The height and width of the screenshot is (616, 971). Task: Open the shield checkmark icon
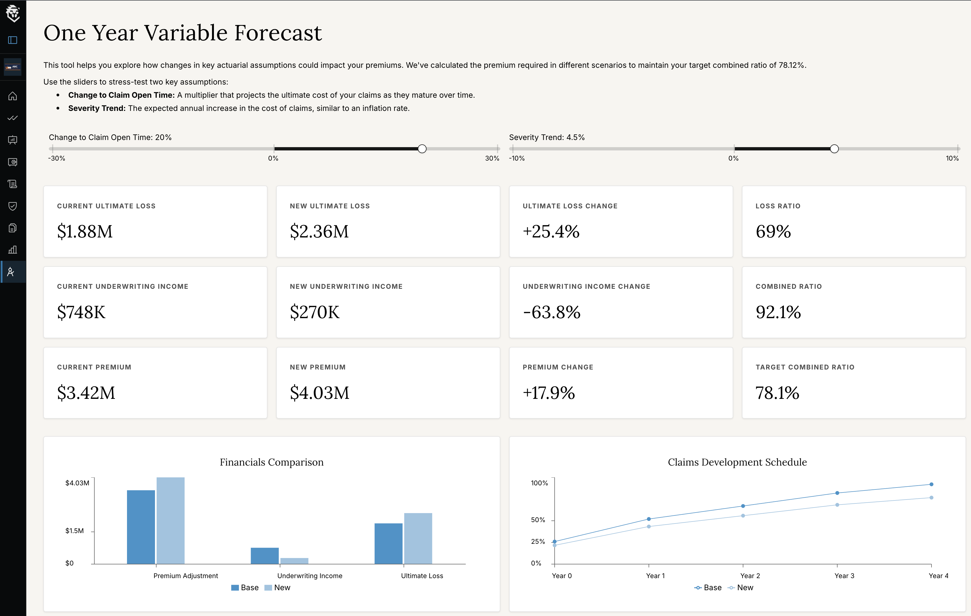[13, 206]
